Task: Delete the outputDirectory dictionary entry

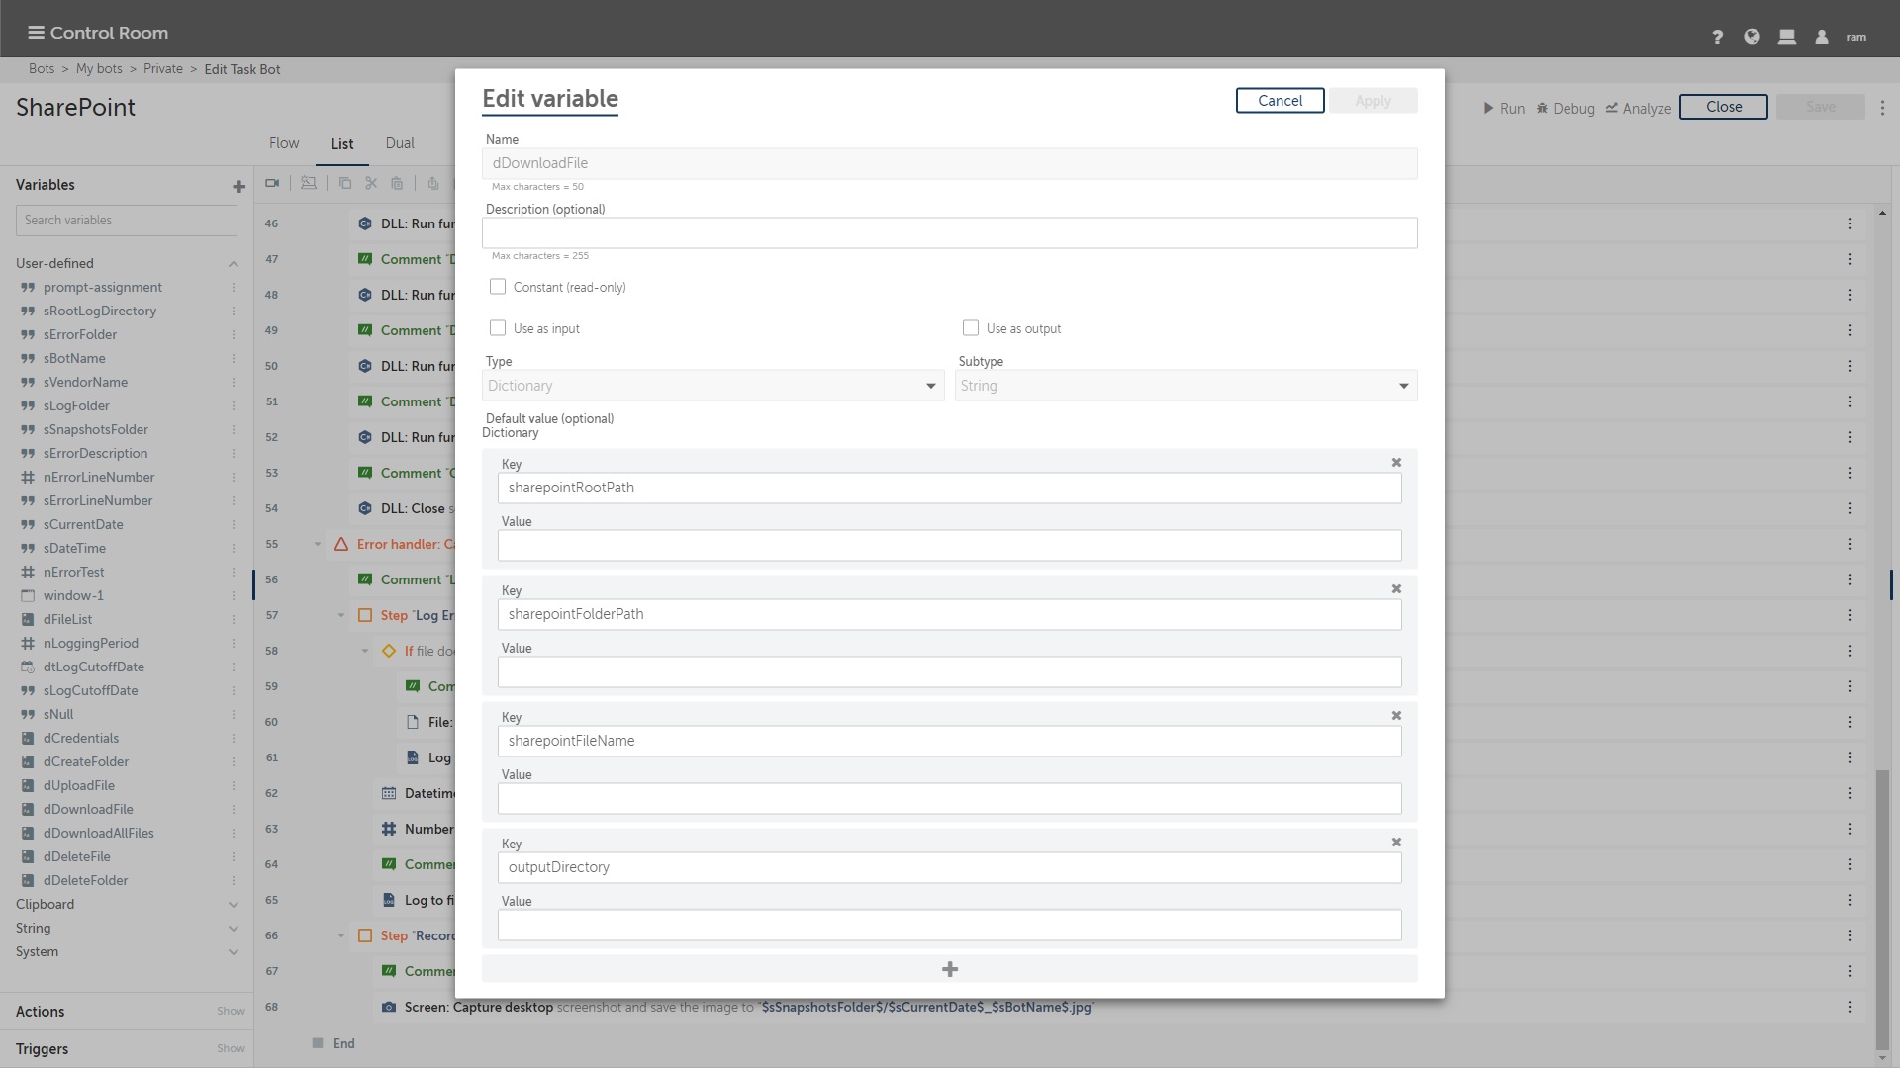Action: tap(1396, 843)
